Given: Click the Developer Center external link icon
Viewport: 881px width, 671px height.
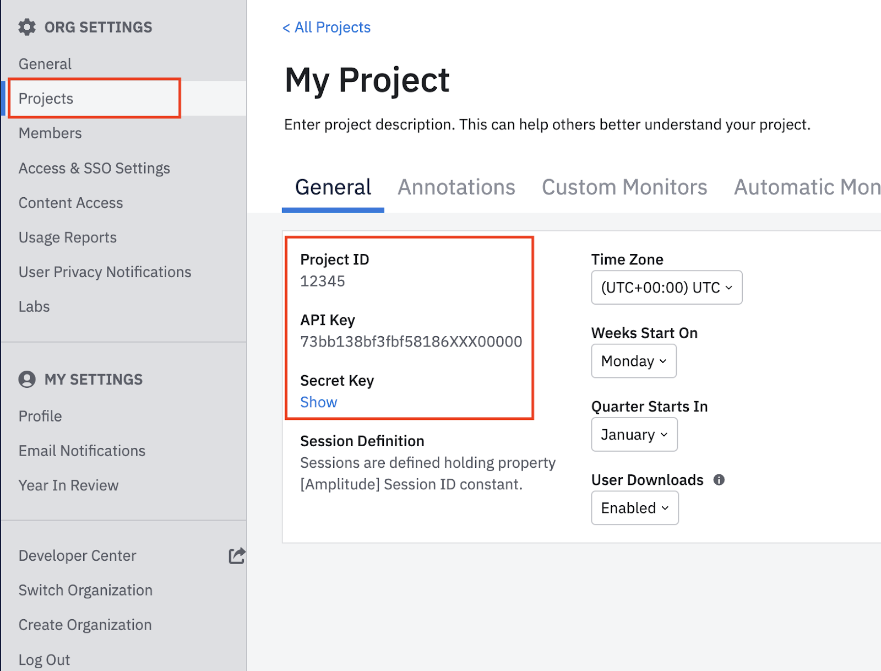Looking at the screenshot, I should tap(237, 555).
